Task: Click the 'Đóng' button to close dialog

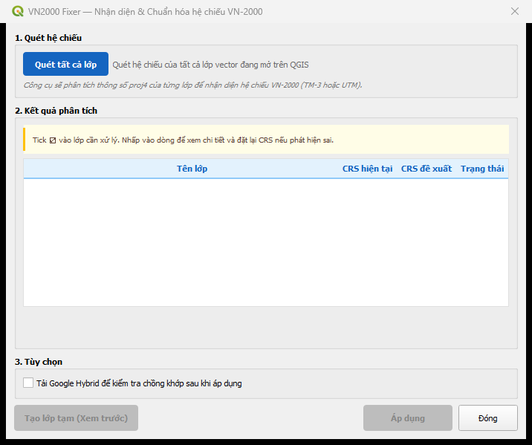Action: pyautogui.click(x=487, y=418)
